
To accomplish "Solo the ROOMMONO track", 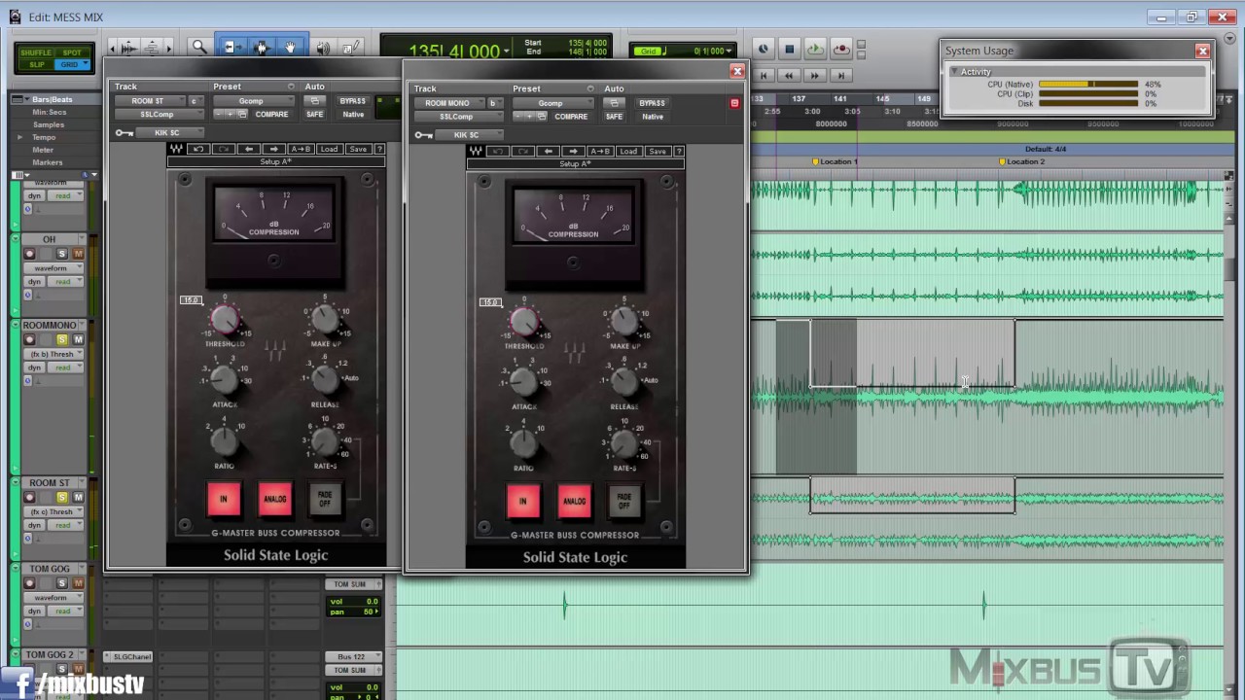I will click(x=62, y=339).
